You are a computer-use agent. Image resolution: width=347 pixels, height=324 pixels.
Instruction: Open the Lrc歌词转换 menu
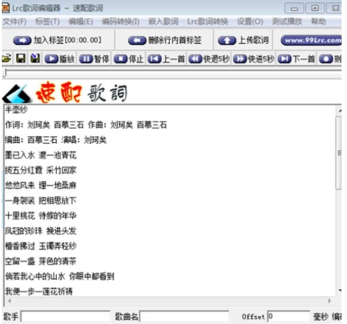pos(207,22)
